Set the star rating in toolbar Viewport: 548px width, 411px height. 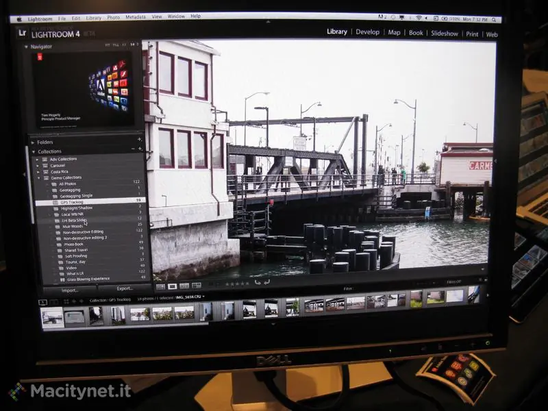tap(237, 284)
